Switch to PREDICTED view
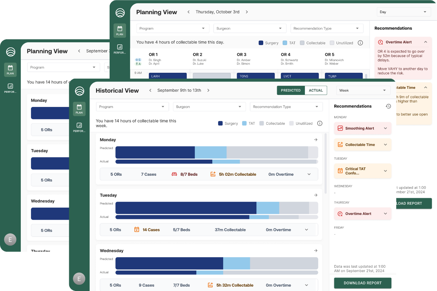The width and height of the screenshot is (437, 291). 291,90
